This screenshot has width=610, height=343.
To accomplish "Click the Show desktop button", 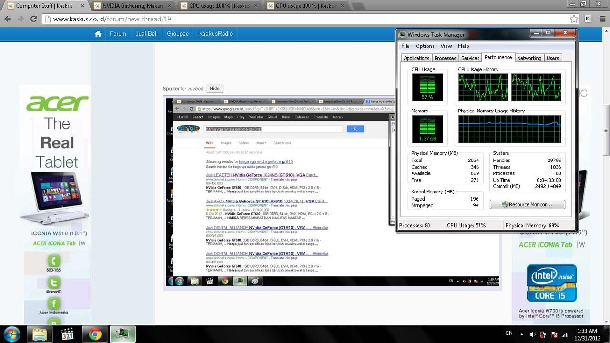I will click(607, 334).
